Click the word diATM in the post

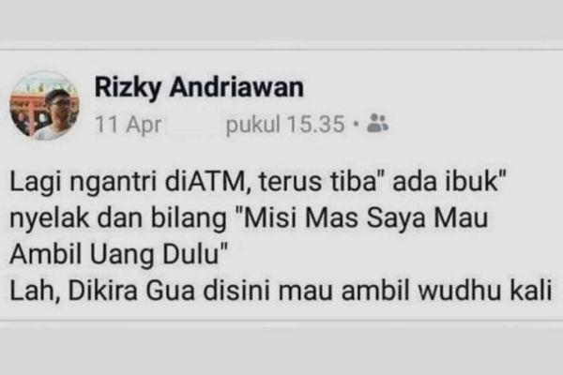pyautogui.click(x=205, y=182)
